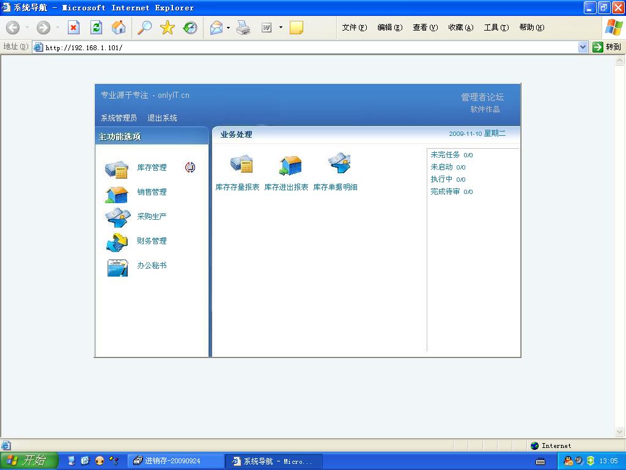Click the 未完任务 task link

pyautogui.click(x=445, y=155)
